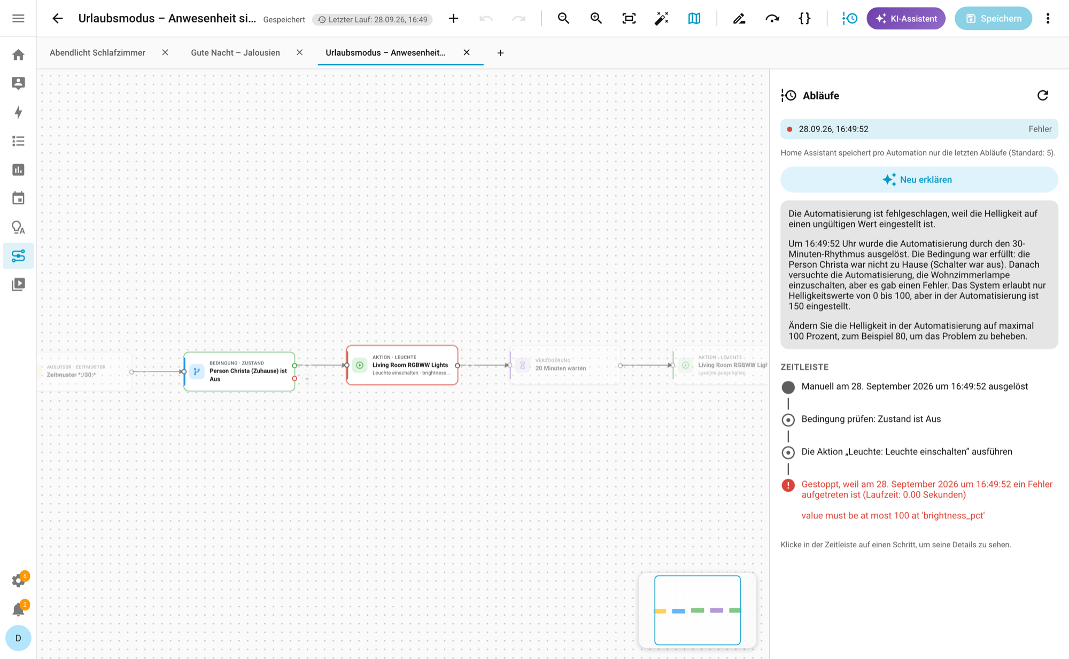Zoom in on the canvas
The height and width of the screenshot is (659, 1069).
coord(596,18)
